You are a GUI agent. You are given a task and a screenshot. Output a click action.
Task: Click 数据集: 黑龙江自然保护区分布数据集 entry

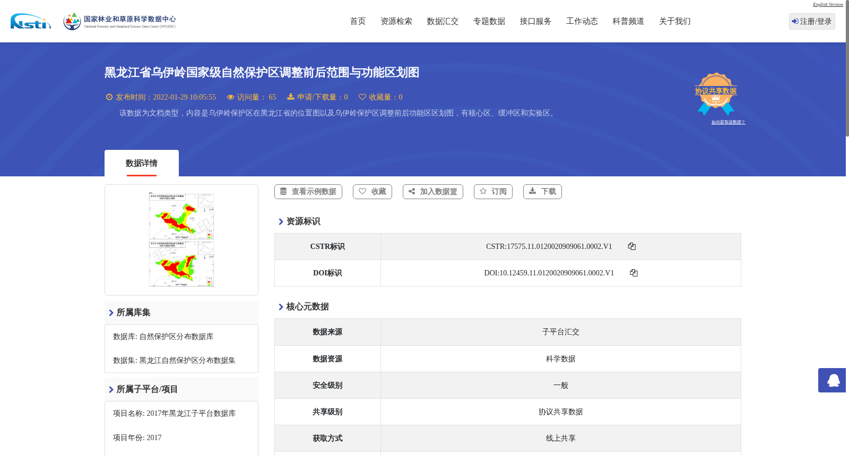[x=174, y=361]
